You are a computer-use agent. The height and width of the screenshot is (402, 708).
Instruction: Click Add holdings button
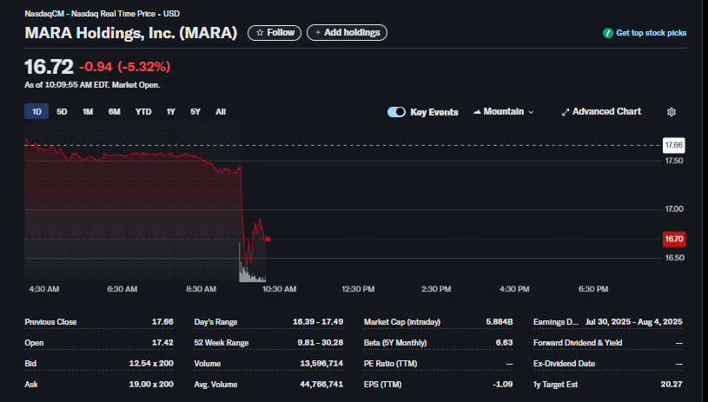pyautogui.click(x=347, y=32)
